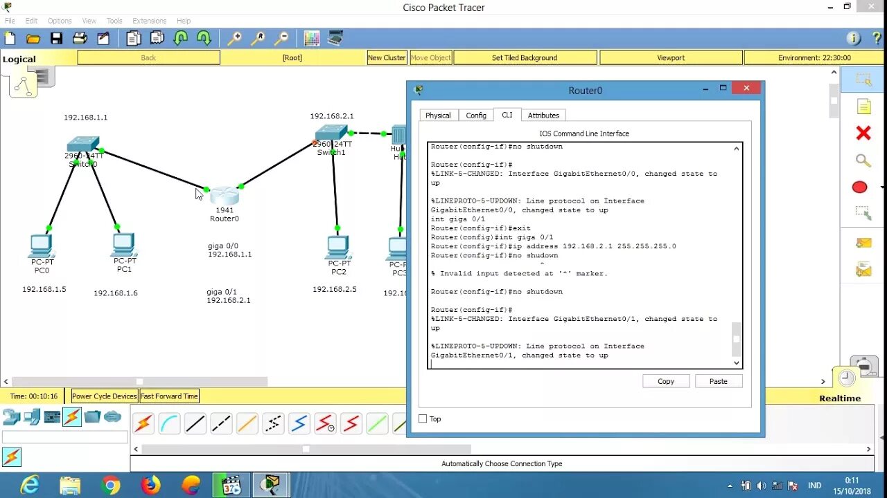Click the Copy button in CLI window
Screen dimensions: 887x498
[x=666, y=381]
